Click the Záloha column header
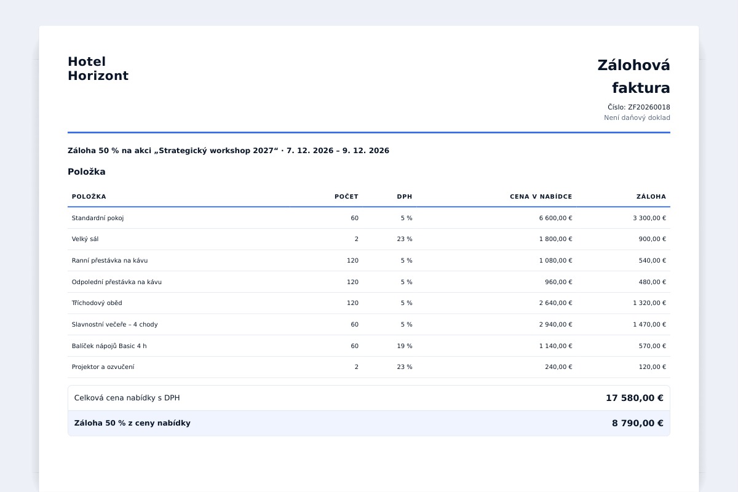This screenshot has height=492, width=738. pyautogui.click(x=651, y=197)
